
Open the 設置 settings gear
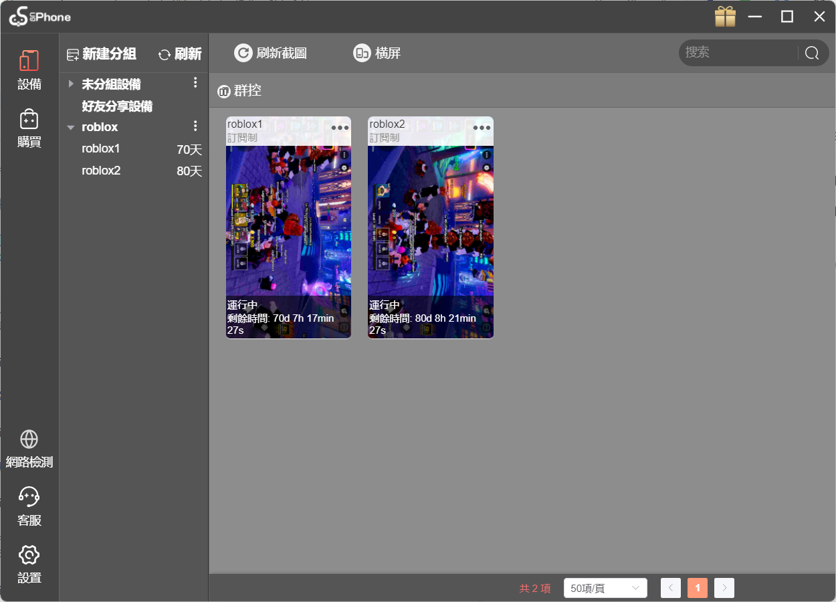29,565
